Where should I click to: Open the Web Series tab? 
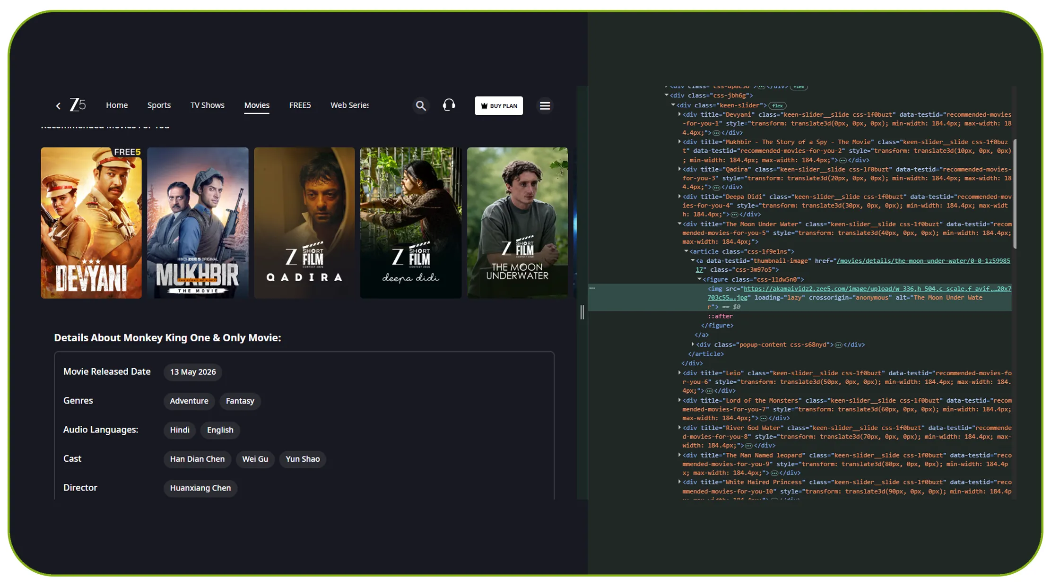[349, 105]
